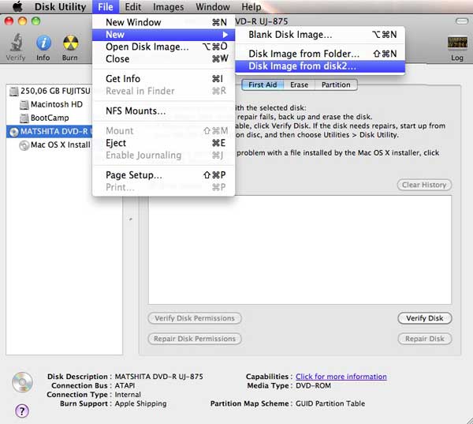
Task: Click the Verify microscope toolbar icon
Action: click(16, 43)
